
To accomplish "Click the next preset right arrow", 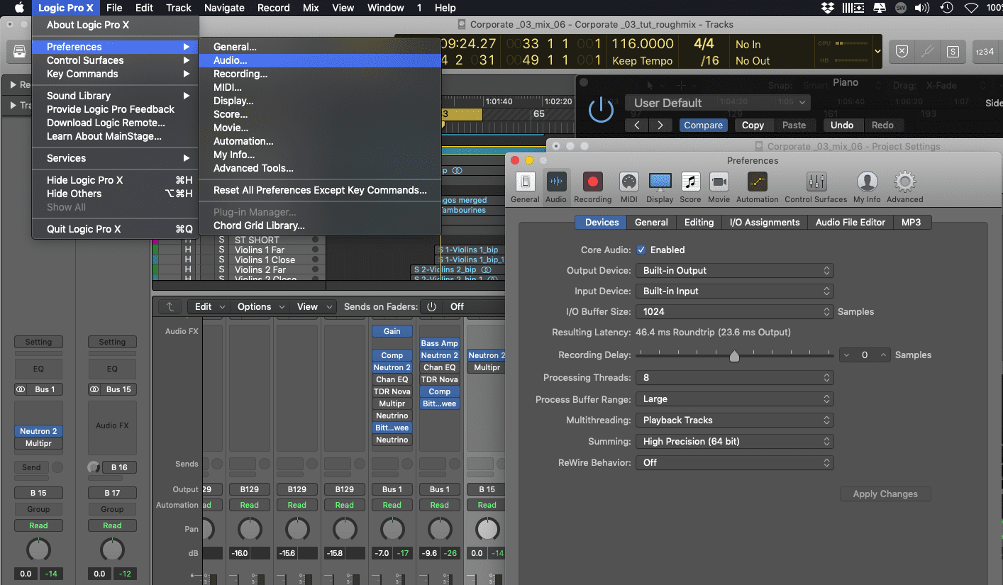I will 660,125.
